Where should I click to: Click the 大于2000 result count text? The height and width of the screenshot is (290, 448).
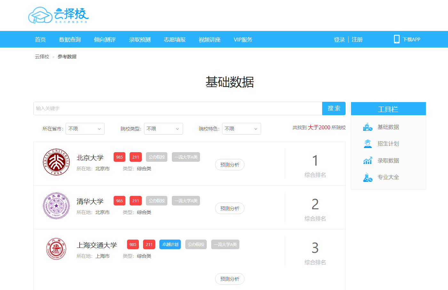(x=319, y=127)
